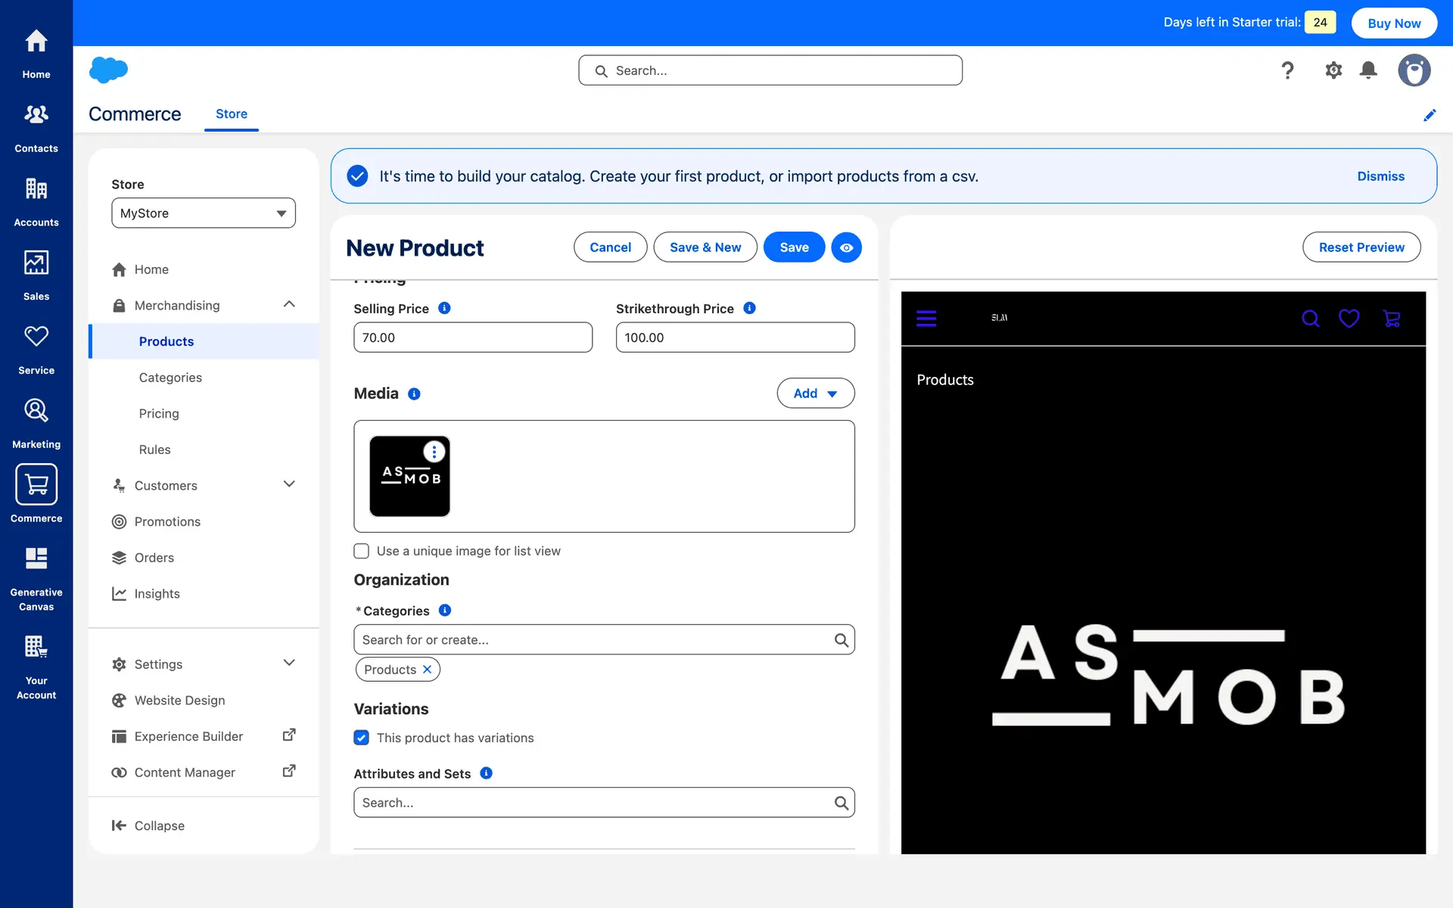Screen dimensions: 1453x908
Task: Select Categories under Merchandising
Action: pyautogui.click(x=170, y=378)
